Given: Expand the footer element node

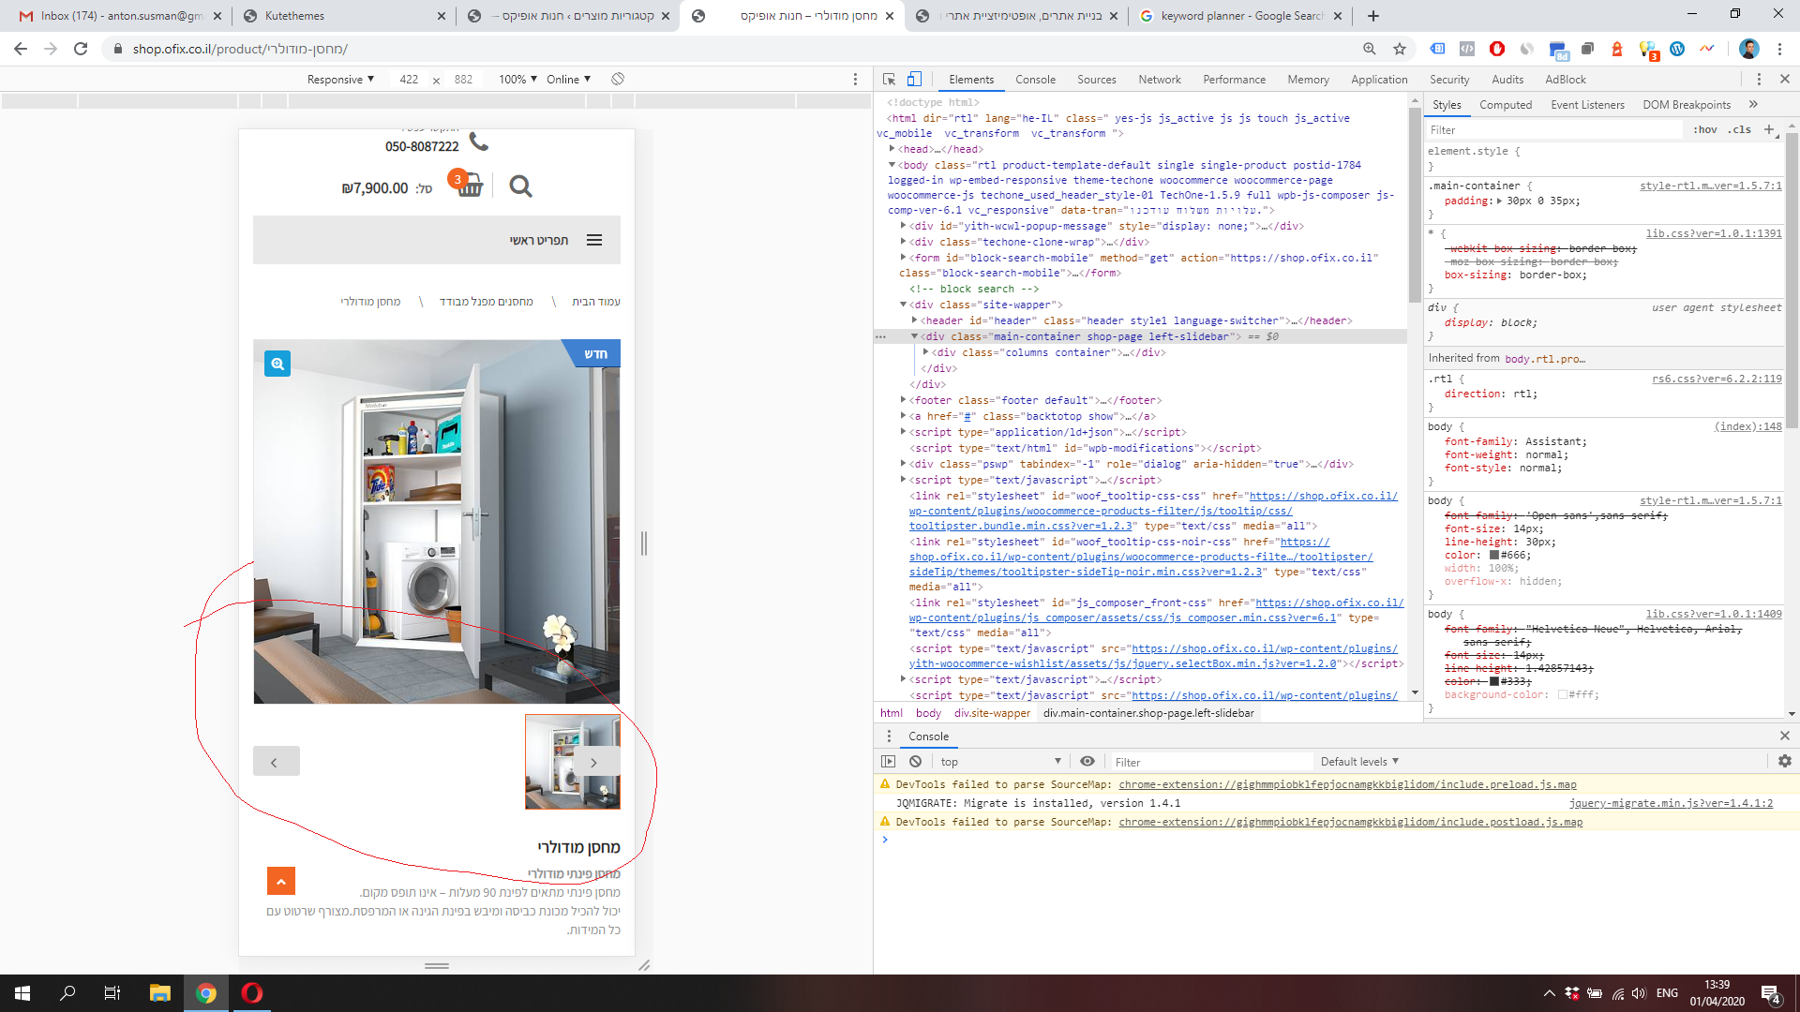Looking at the screenshot, I should [x=904, y=400].
